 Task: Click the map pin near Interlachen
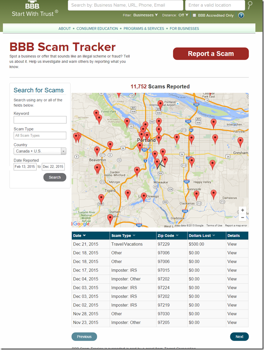[x=213, y=123]
